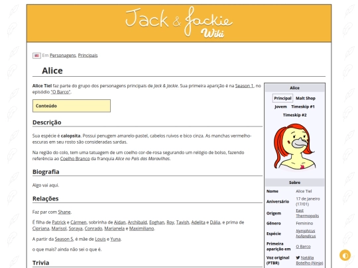
Task: Click the "17 de Janeiro (17/01)" birthday value
Action: [308, 201]
